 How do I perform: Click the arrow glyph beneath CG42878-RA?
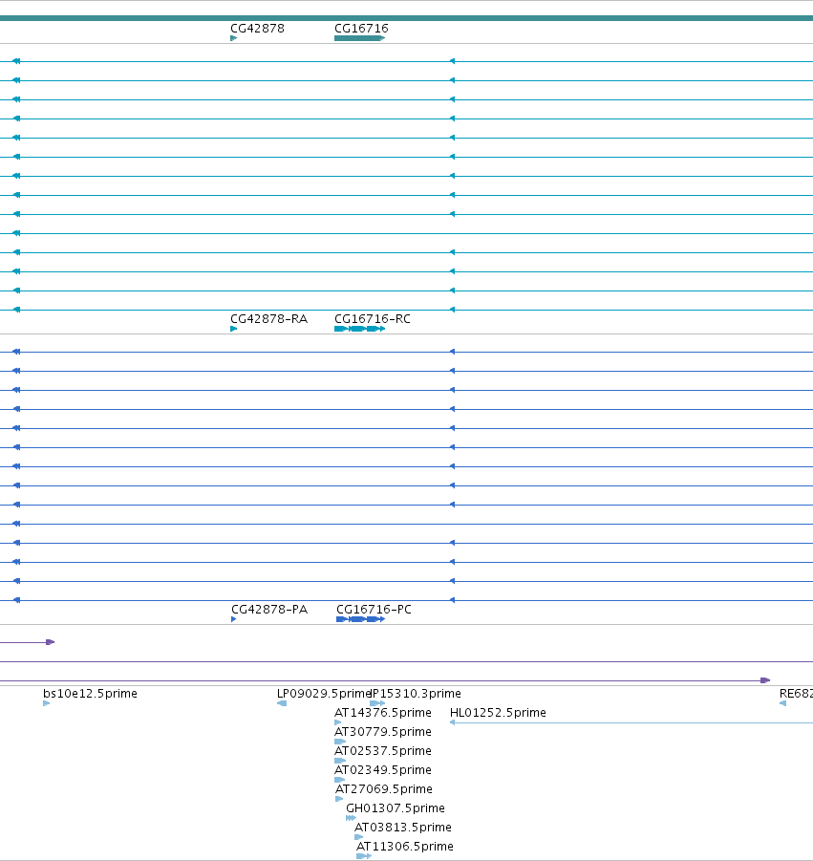[x=234, y=329]
